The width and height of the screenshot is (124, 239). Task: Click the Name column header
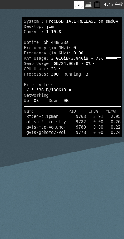[x=29, y=111]
